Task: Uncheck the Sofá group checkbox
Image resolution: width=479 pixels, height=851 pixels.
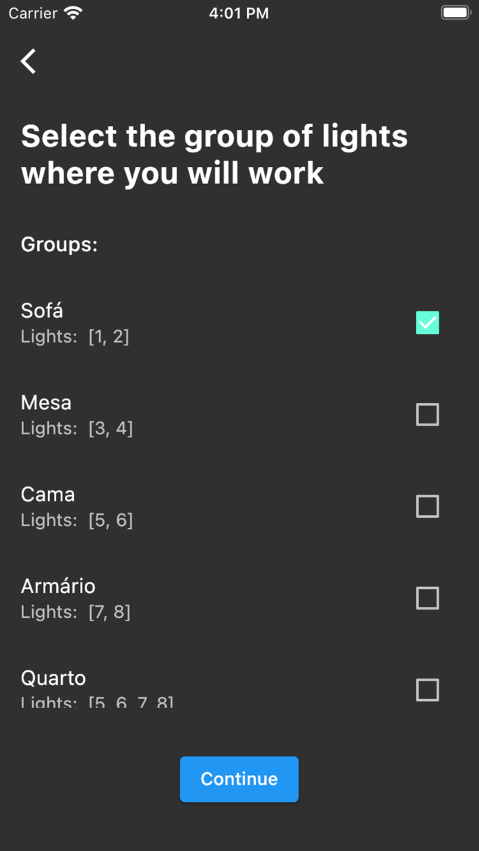Action: 427,322
